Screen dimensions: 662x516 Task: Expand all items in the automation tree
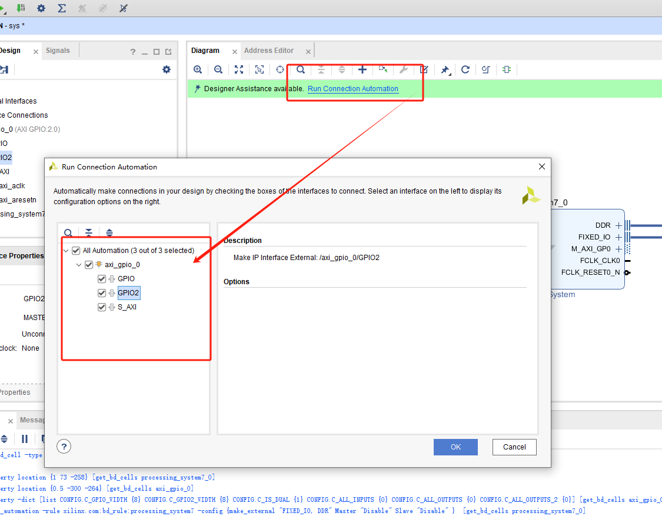[x=109, y=232]
